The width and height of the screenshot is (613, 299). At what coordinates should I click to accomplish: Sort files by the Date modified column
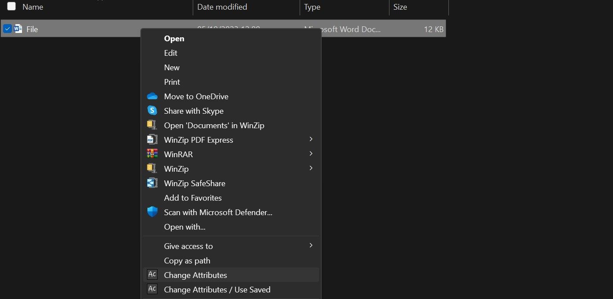pyautogui.click(x=222, y=7)
